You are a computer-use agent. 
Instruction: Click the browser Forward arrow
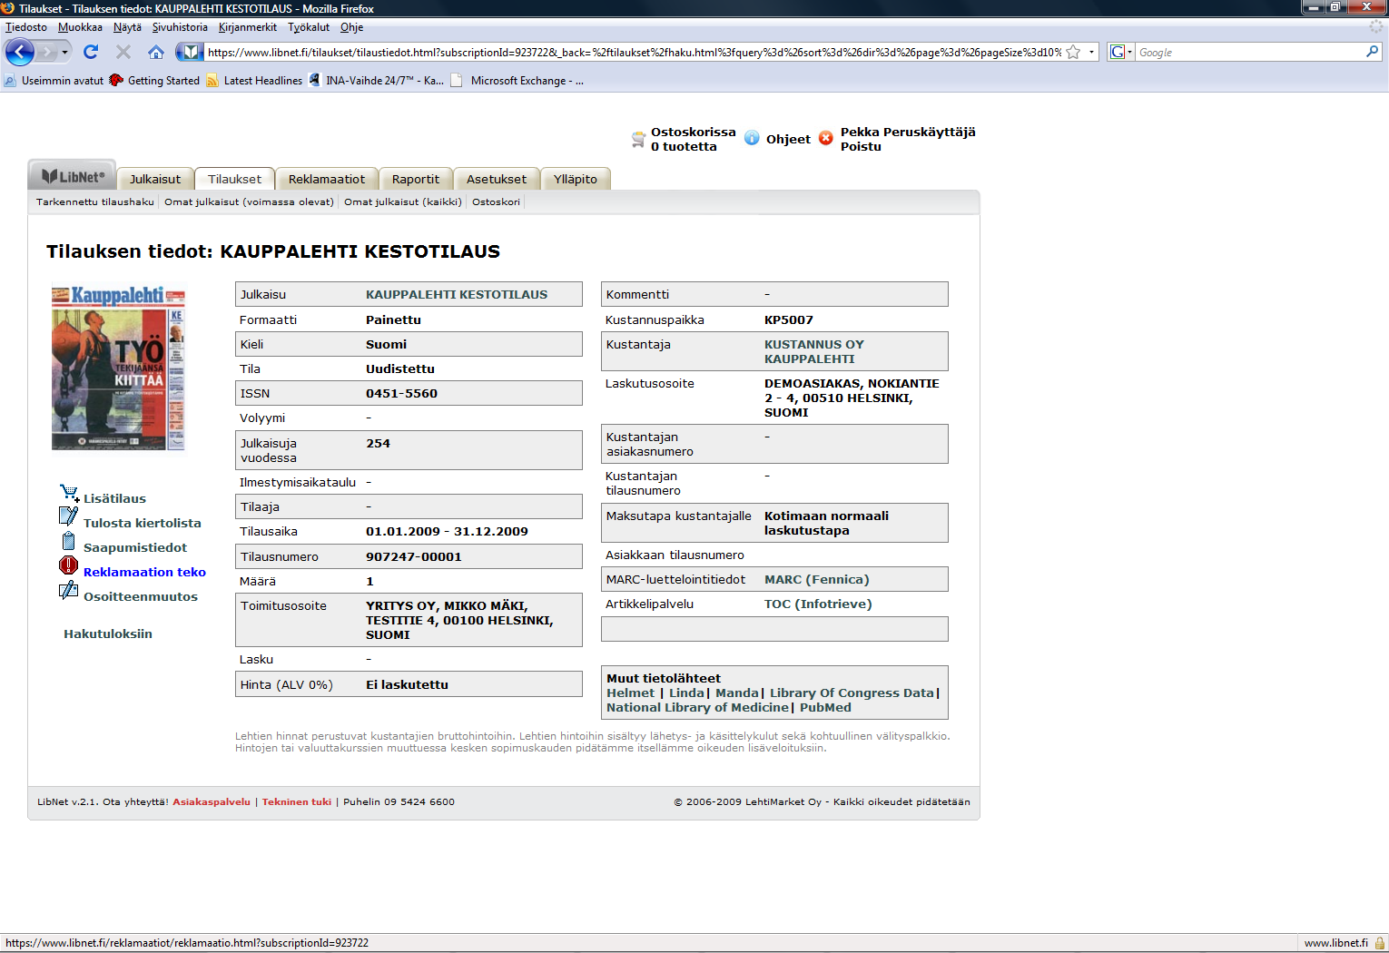(47, 52)
